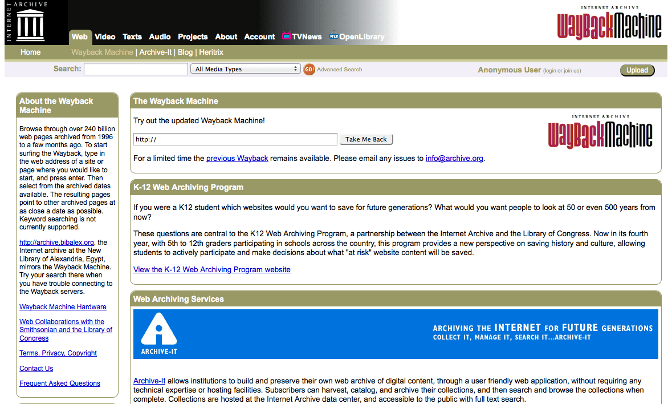Open the previous Wayback link
The height and width of the screenshot is (404, 672).
point(237,158)
